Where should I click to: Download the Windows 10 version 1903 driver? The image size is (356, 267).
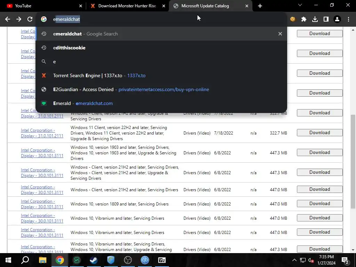tap(319, 152)
